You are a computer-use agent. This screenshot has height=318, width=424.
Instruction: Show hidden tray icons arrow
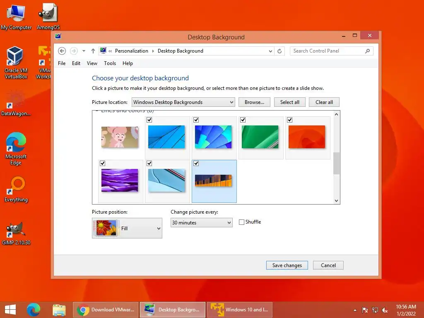(x=355, y=310)
